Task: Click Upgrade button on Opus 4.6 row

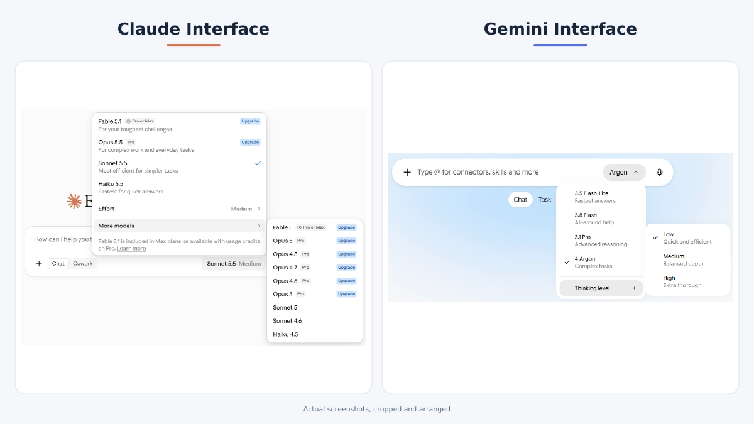Action: (346, 281)
